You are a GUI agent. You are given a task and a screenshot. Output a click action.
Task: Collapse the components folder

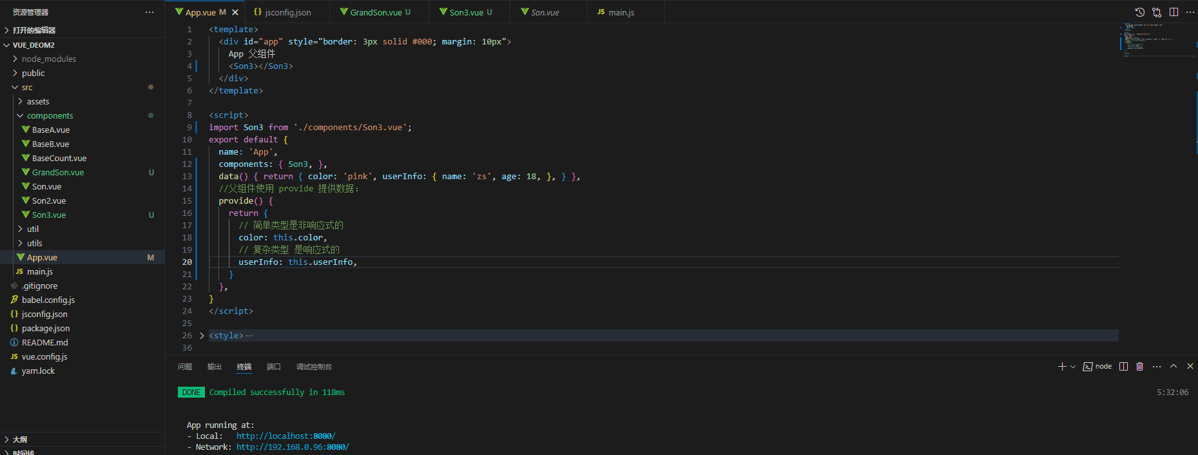[82, 115]
